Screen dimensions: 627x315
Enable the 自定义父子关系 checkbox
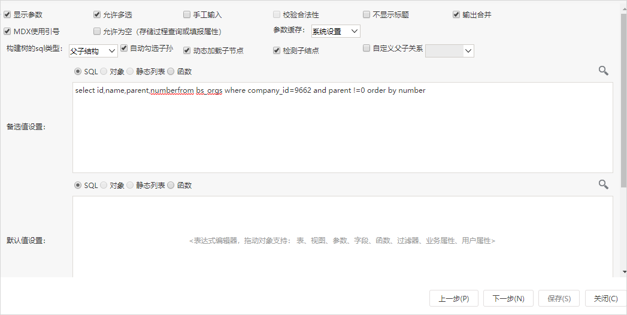click(366, 49)
